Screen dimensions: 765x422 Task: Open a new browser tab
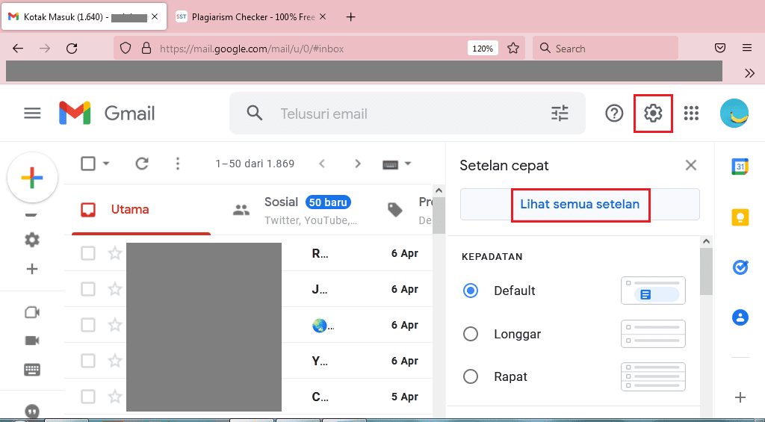pos(350,17)
